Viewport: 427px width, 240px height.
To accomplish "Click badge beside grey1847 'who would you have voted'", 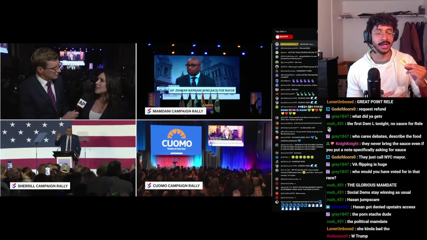I will point(328,172).
